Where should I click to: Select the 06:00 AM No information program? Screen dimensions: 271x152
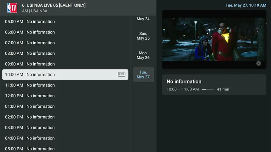tap(65, 32)
